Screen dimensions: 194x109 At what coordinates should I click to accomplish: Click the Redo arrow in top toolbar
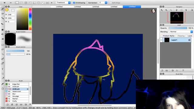pyautogui.click(x=11, y=3)
